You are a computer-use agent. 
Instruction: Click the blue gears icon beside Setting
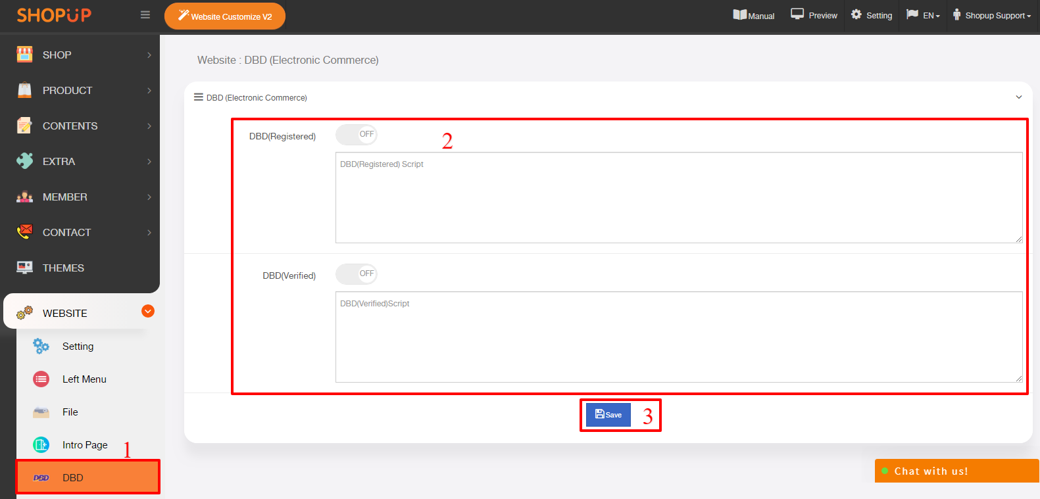[41, 346]
